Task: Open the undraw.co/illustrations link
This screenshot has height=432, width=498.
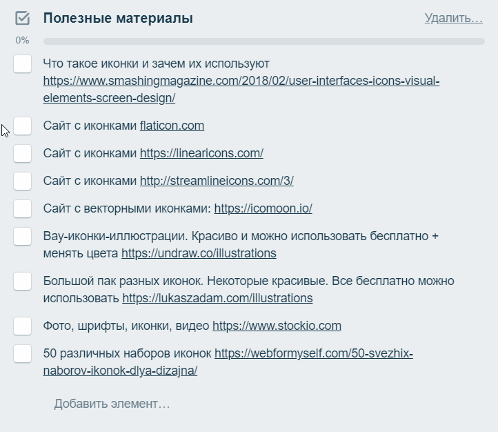Action: (x=199, y=253)
